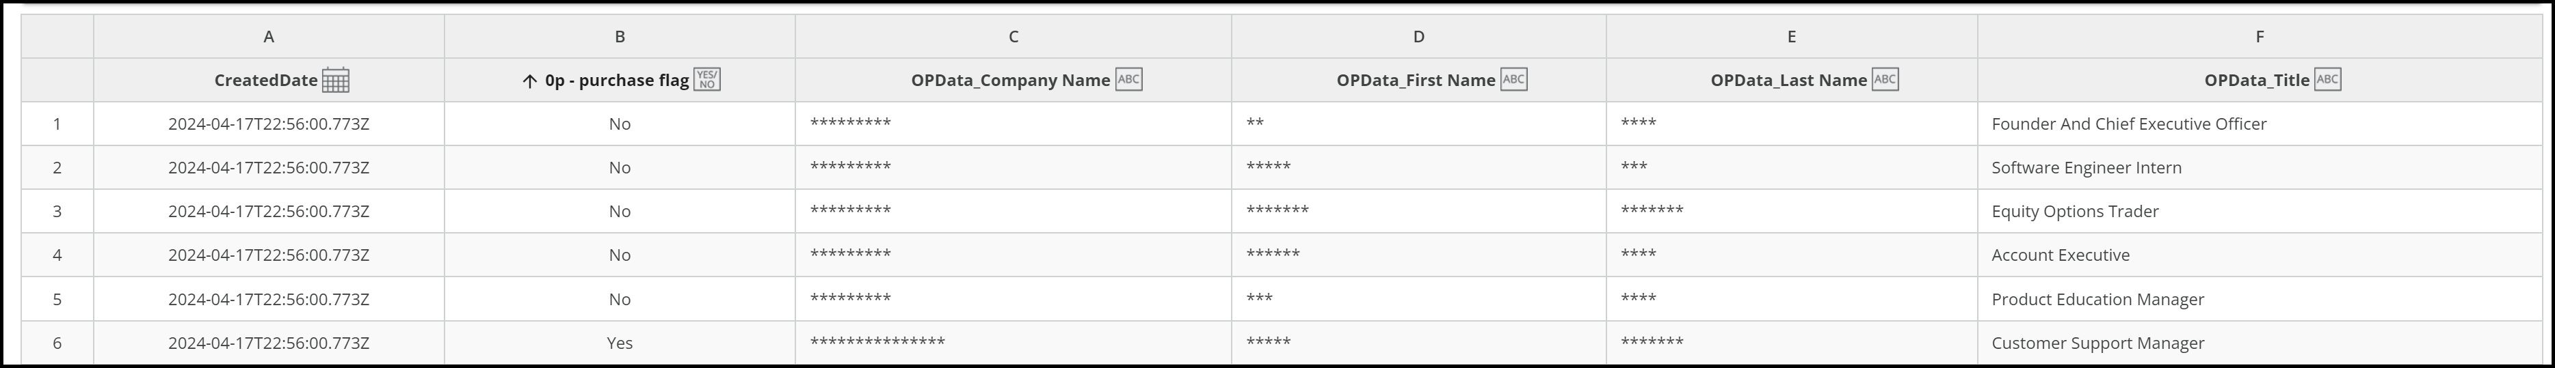Image resolution: width=2555 pixels, height=368 pixels.
Task: Select row number 3
Action: [57, 212]
